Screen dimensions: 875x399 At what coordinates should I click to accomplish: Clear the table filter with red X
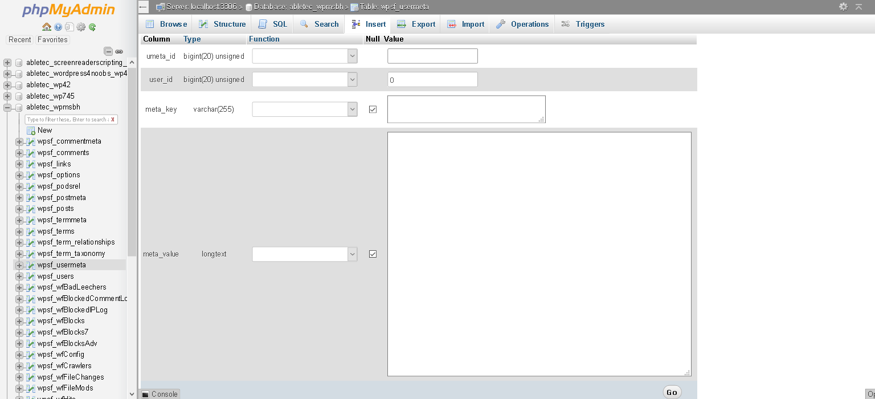click(113, 120)
